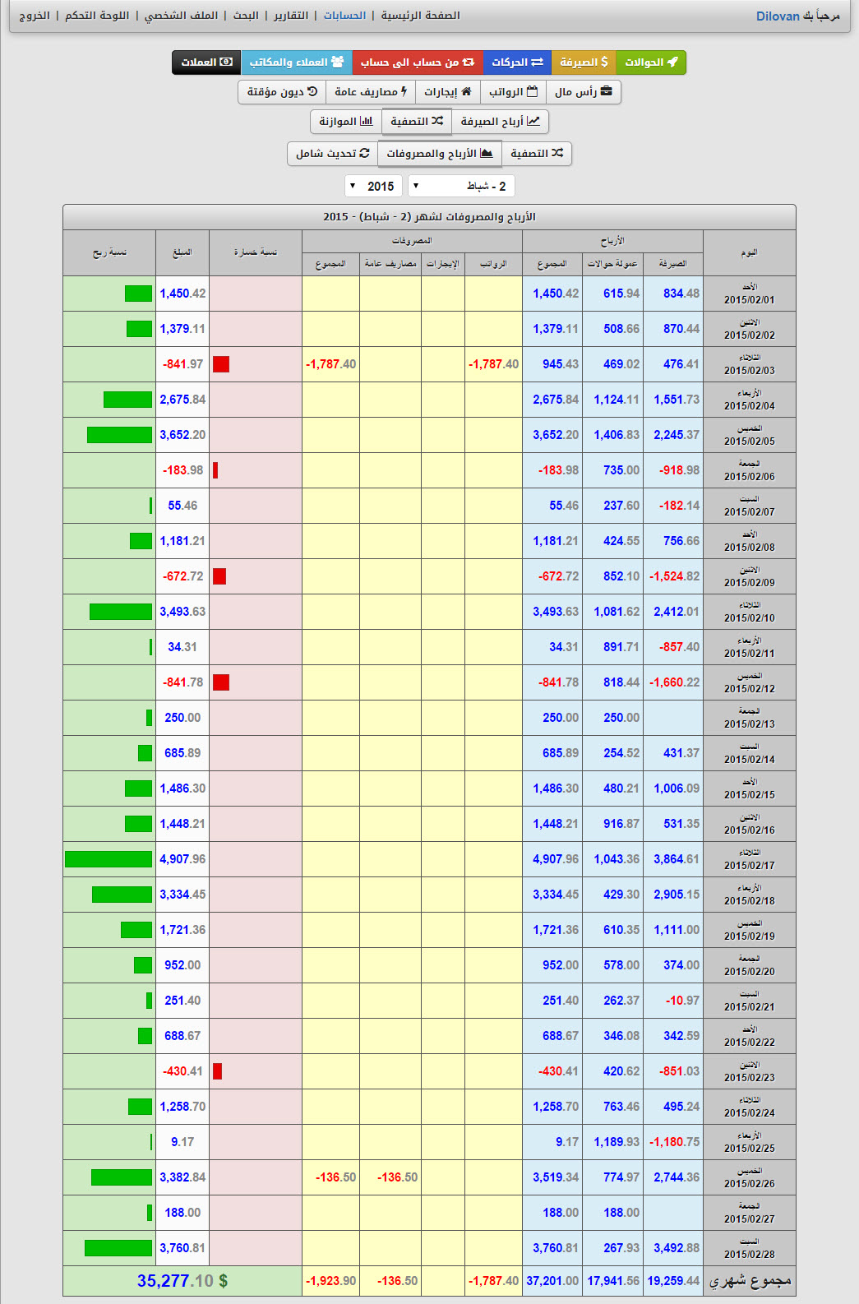Viewport: 859px width, 1304px height.
Task: Click the نسبة خسارة column header
Action: 256,252
